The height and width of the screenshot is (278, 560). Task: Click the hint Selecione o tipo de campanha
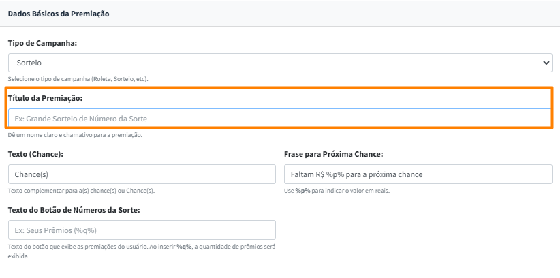(x=78, y=79)
